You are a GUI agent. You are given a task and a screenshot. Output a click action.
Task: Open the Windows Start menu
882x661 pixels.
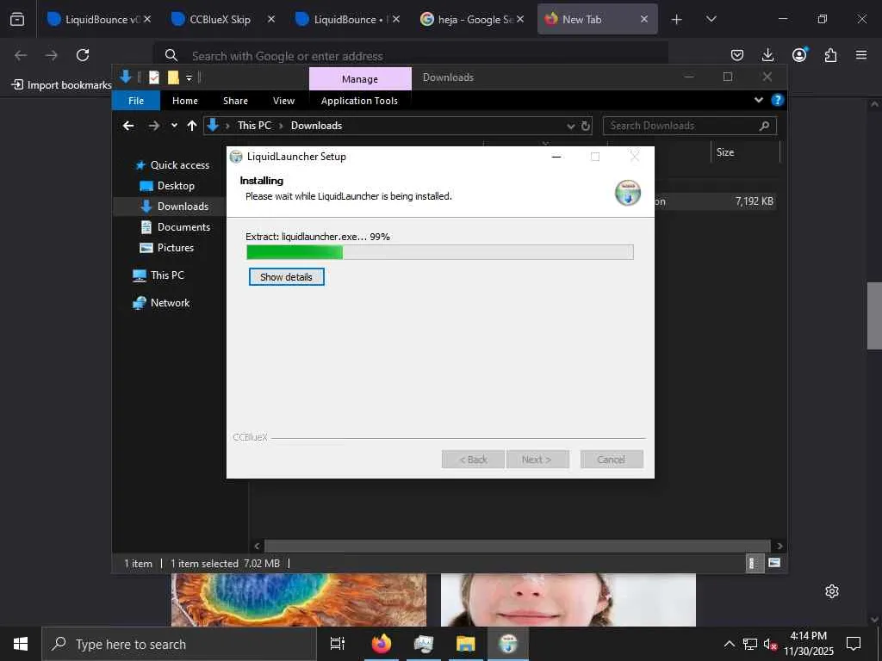[21, 644]
